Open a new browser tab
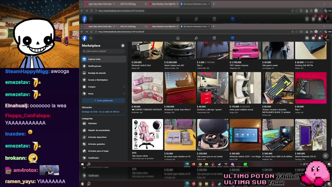Image resolution: width=332 pixels, height=187 pixels. coord(214,26)
